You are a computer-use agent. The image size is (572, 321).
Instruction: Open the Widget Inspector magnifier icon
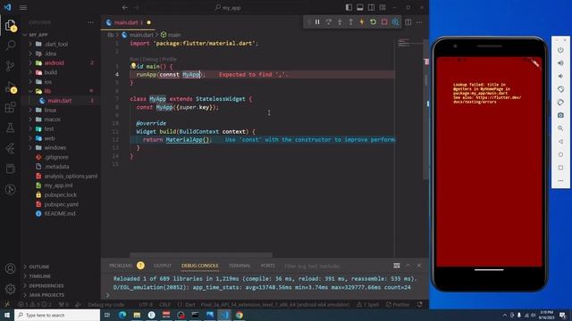pos(395,22)
